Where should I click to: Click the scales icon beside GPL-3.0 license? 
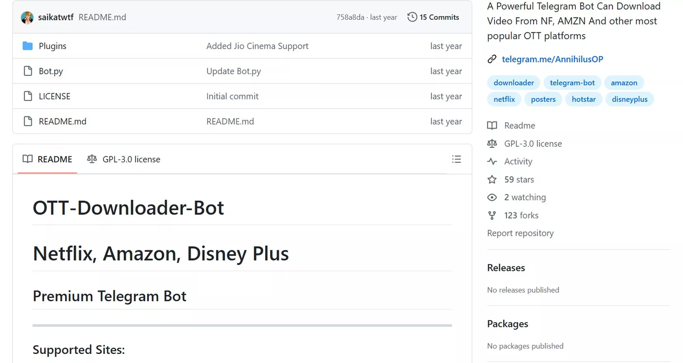coord(491,143)
